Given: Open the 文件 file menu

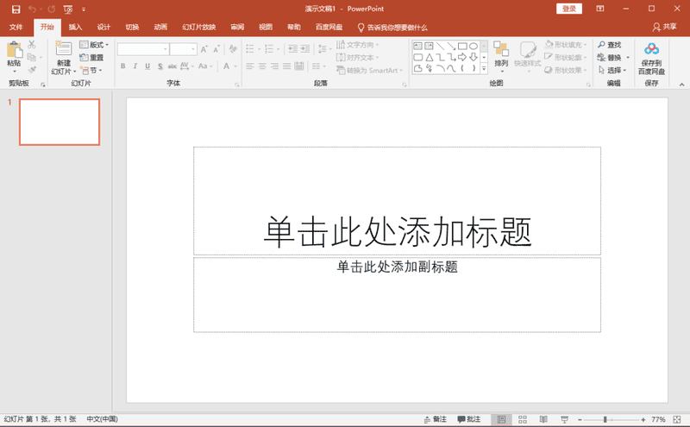Looking at the screenshot, I should (x=16, y=28).
